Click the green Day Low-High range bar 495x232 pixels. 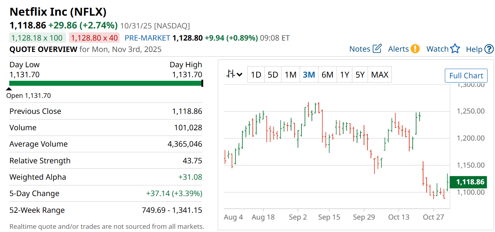106,83
